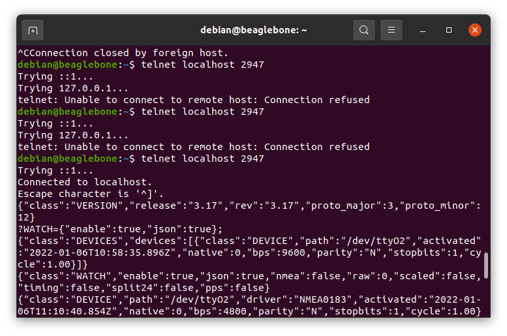507x336 pixels.
Task: Click the 'Escape character is' line
Action: coord(93,194)
